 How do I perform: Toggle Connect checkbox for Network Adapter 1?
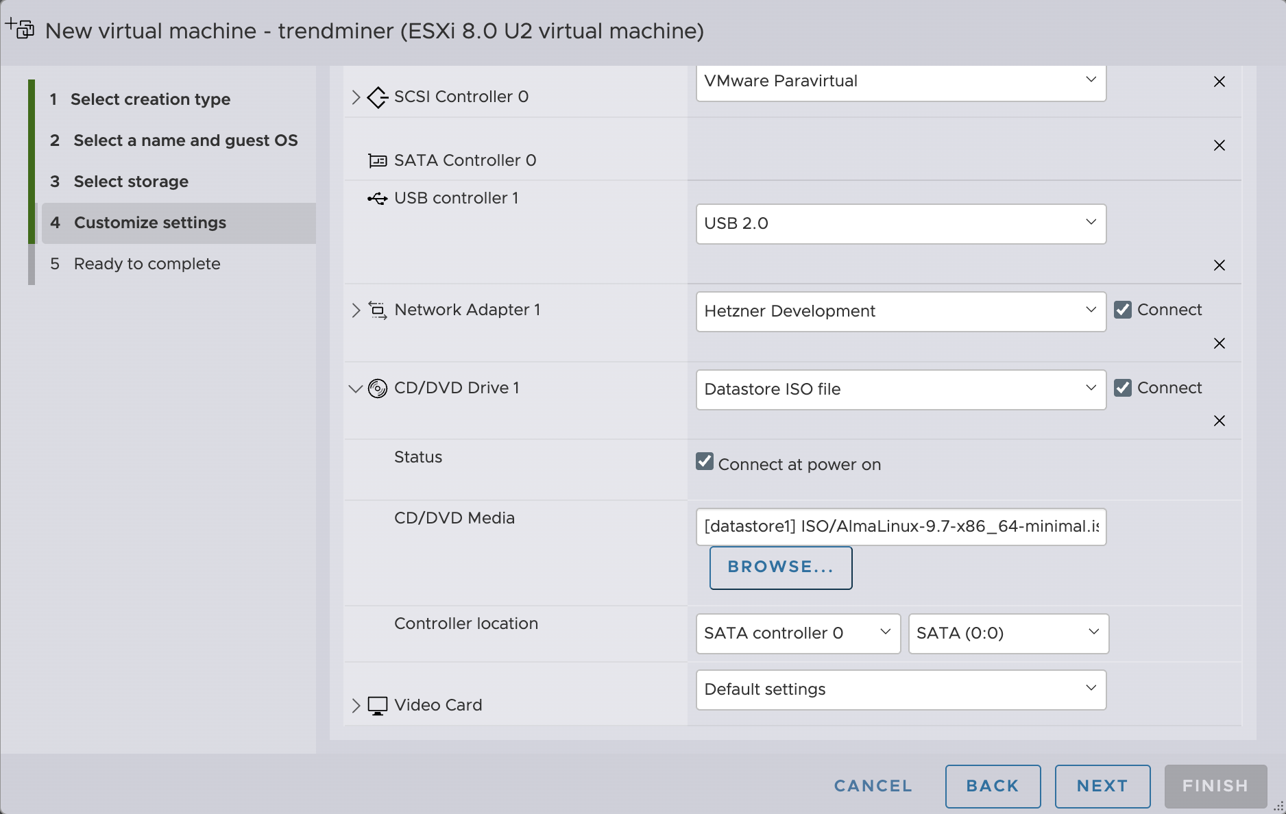[x=1123, y=310]
